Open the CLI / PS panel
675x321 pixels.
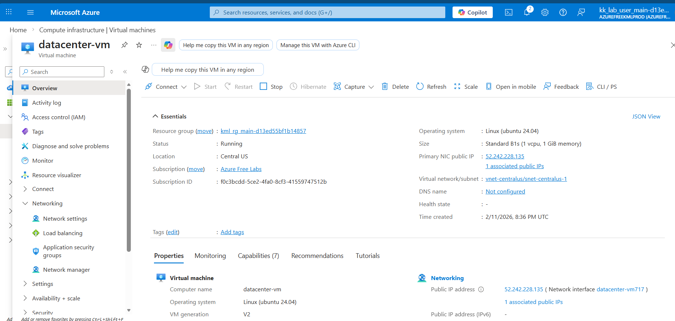[x=601, y=87]
